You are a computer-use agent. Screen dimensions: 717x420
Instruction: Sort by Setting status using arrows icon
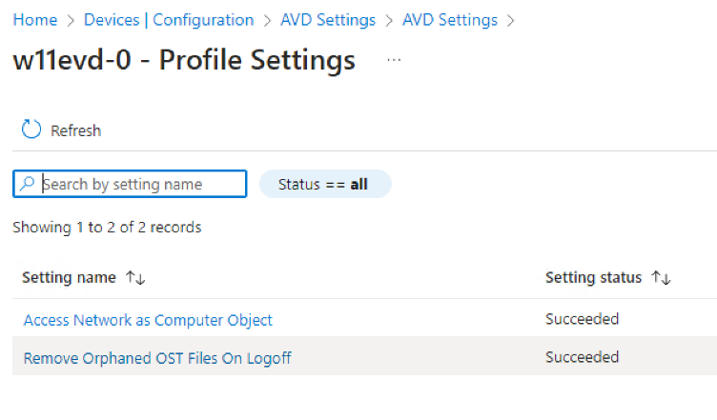tap(661, 278)
